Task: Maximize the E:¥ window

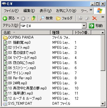Action: (97, 4)
